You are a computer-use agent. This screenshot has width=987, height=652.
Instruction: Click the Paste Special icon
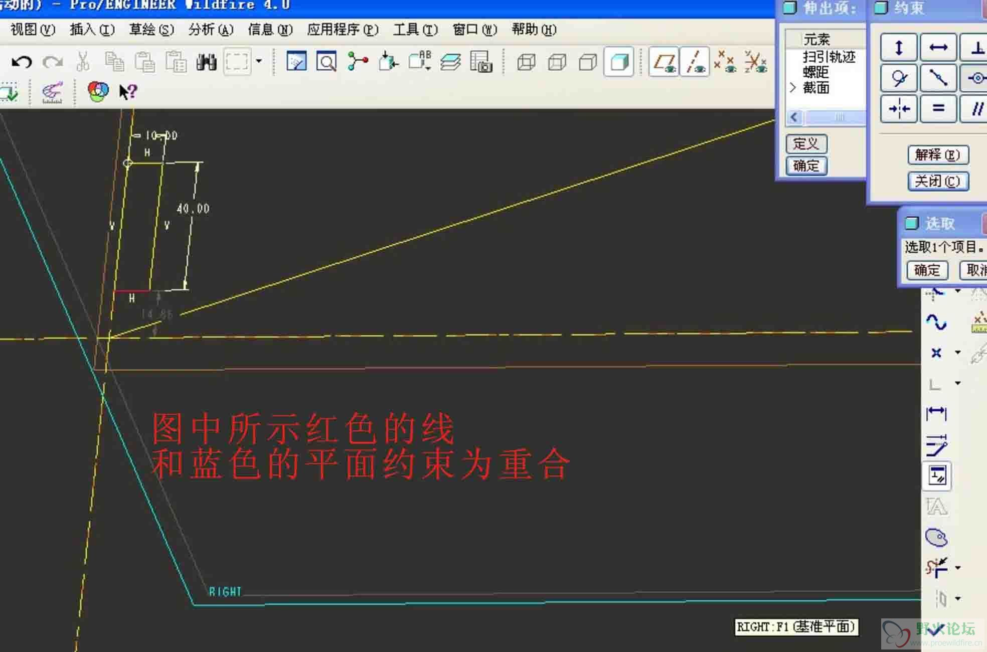click(x=176, y=61)
